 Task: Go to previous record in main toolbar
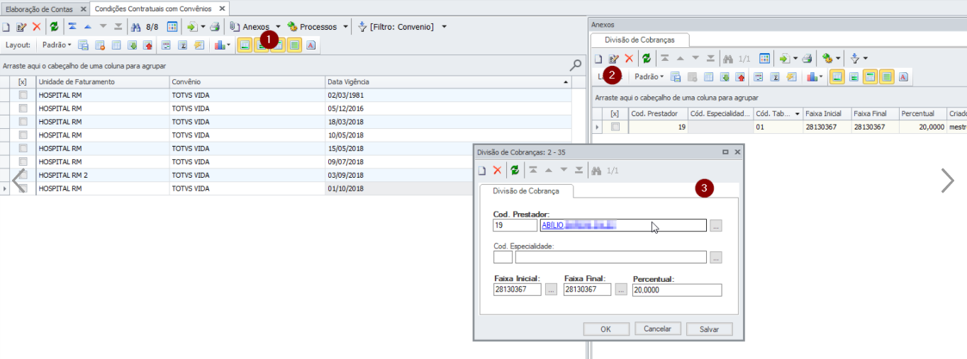pos(88,27)
